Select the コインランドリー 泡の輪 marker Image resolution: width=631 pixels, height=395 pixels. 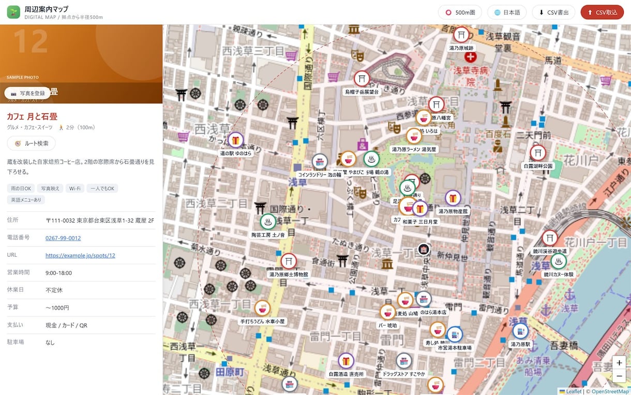pyautogui.click(x=319, y=162)
